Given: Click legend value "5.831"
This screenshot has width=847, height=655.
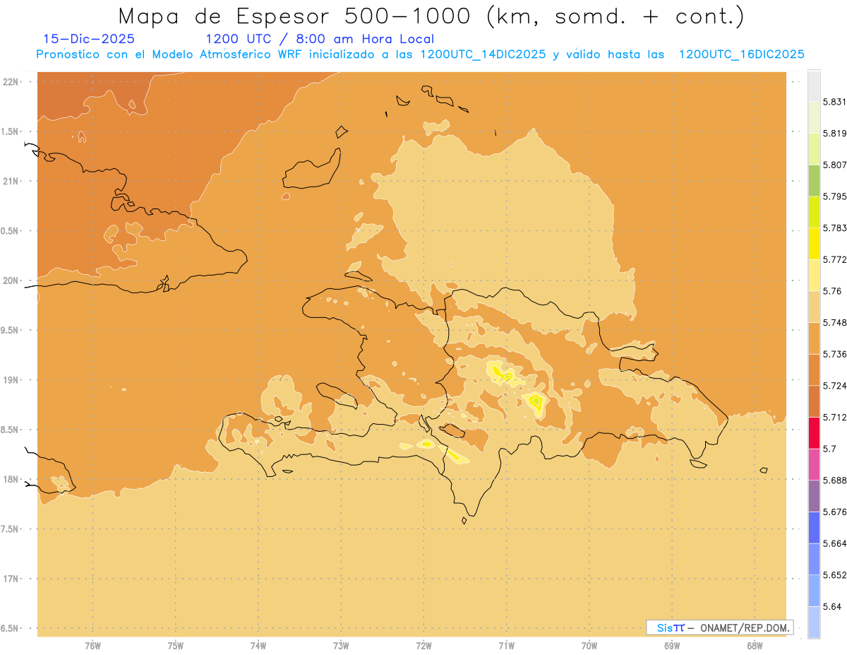Looking at the screenshot, I should pyautogui.click(x=835, y=102).
